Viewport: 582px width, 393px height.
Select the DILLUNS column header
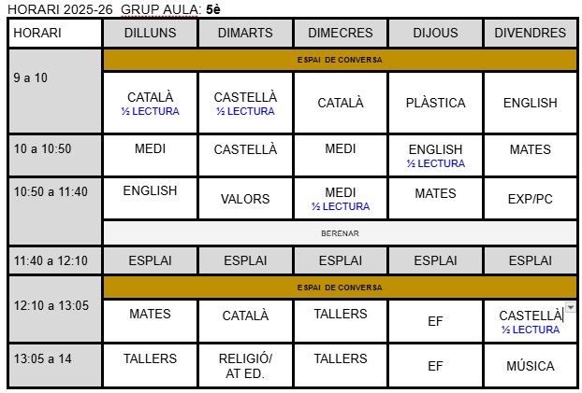pos(150,34)
